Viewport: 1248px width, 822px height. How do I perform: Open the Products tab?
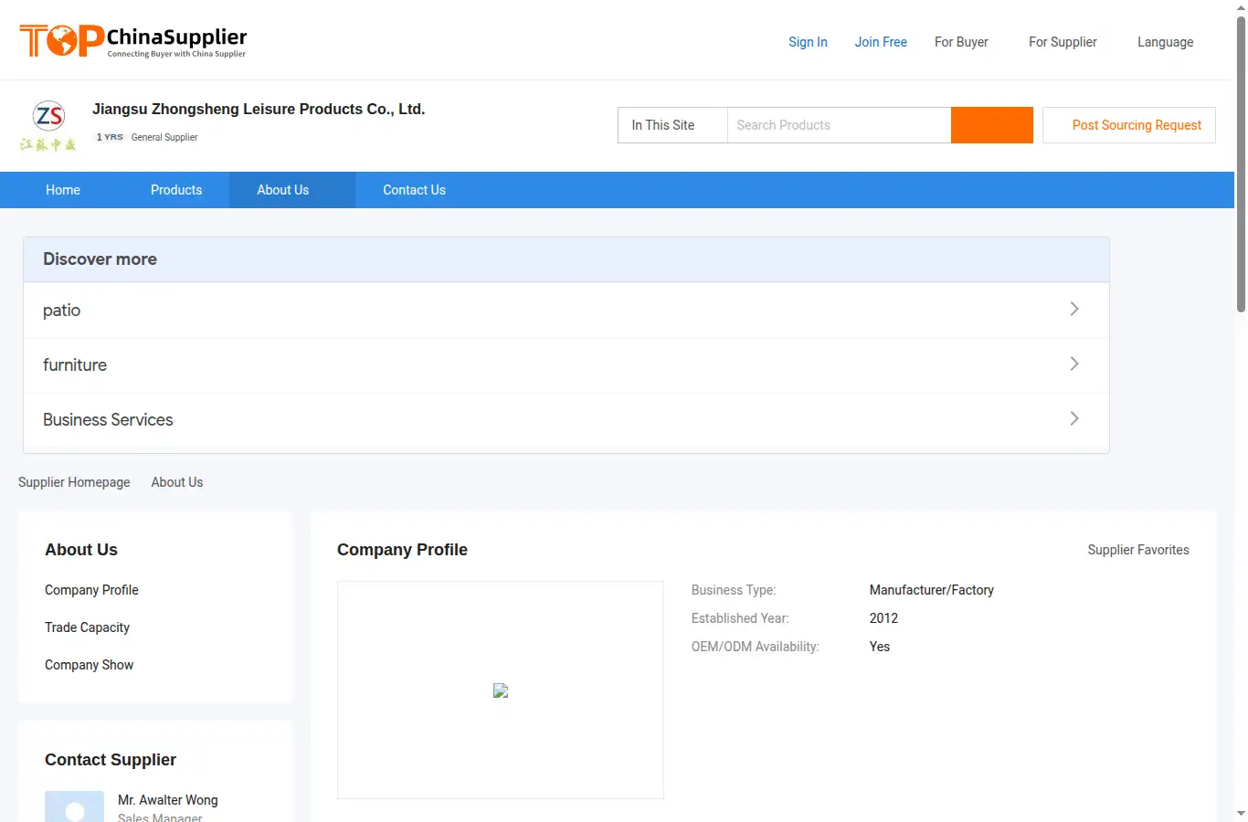point(176,190)
